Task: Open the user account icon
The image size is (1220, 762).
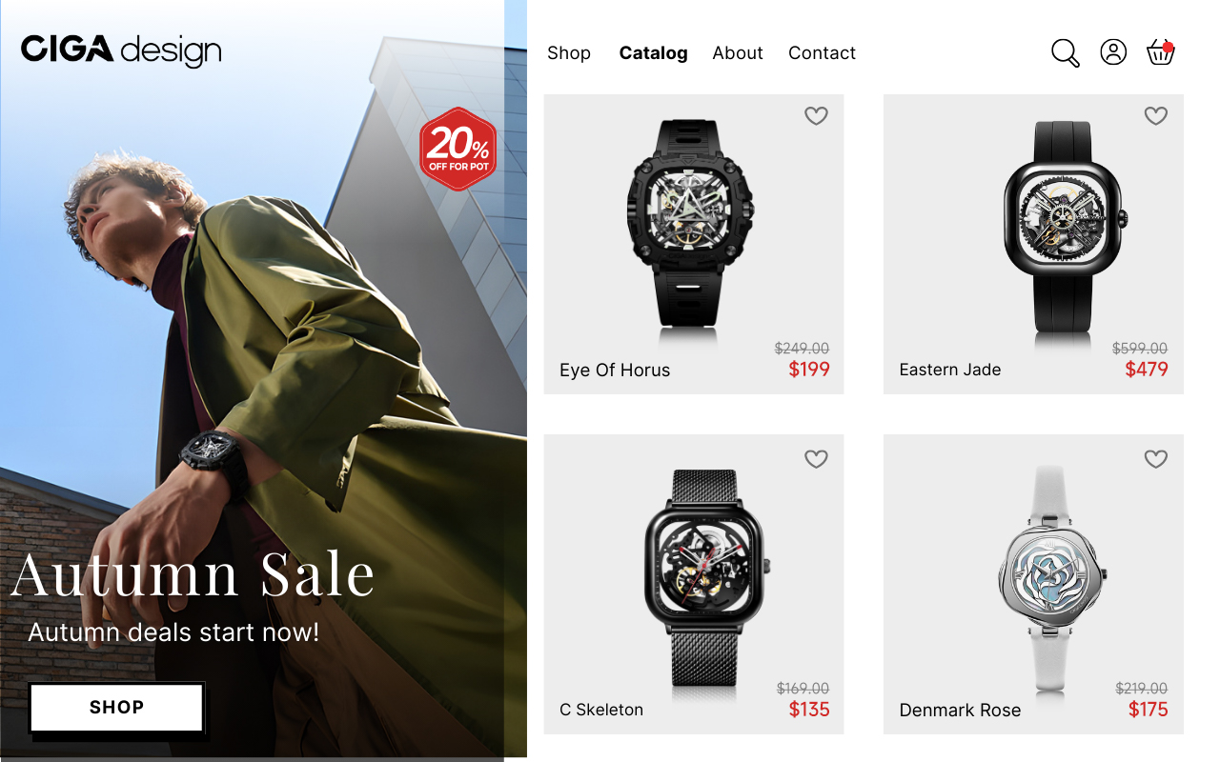Action: click(x=1113, y=51)
